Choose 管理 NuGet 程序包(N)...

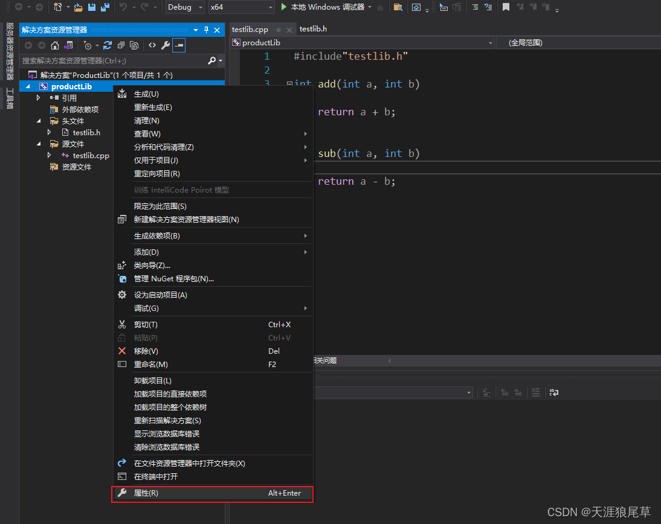click(213, 279)
